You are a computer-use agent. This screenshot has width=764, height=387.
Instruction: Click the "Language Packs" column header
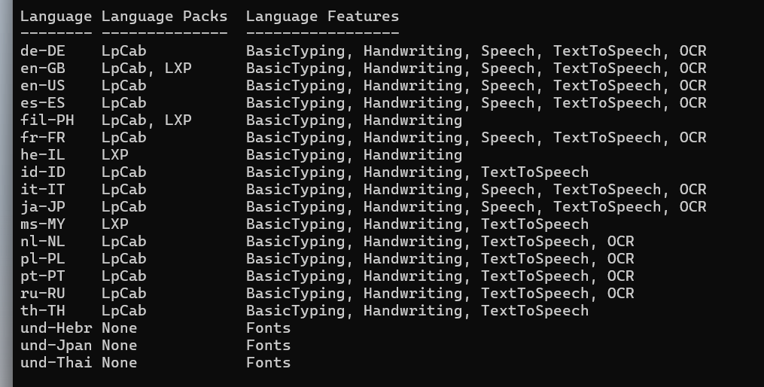point(164,16)
